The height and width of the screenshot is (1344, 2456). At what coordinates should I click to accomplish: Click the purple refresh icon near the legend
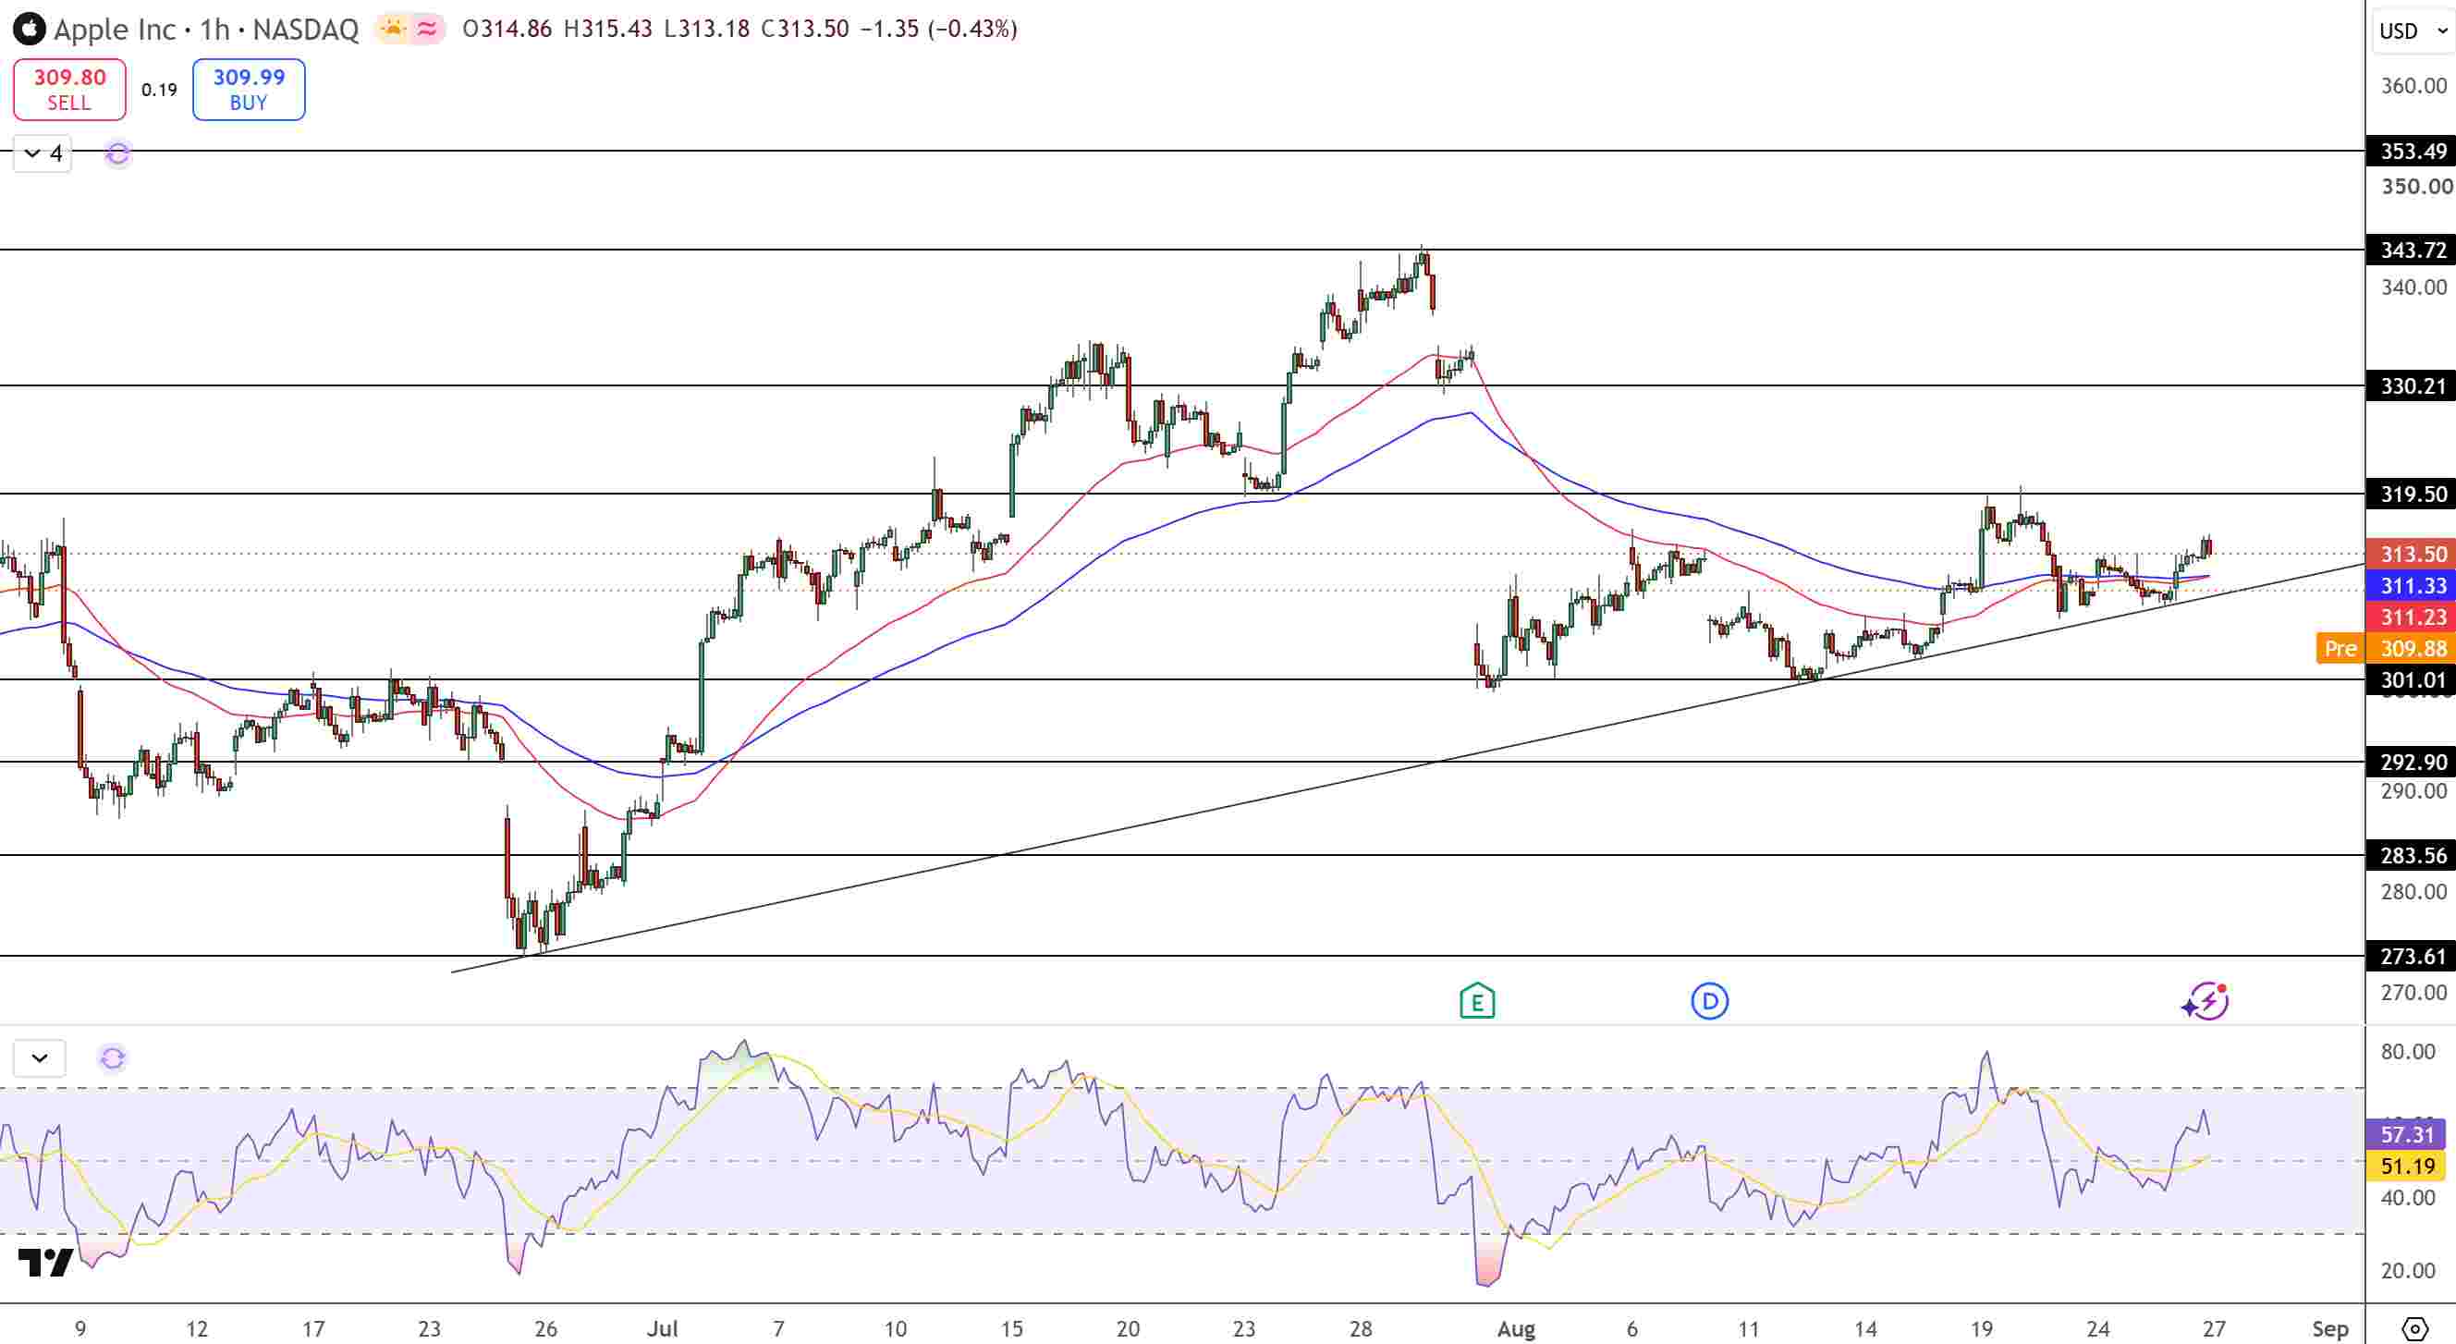(117, 153)
